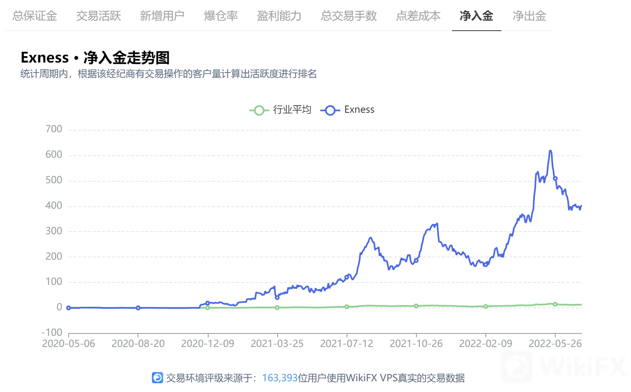This screenshot has width=631, height=392.
Task: Switch to the 总保证金 tab
Action: click(35, 16)
